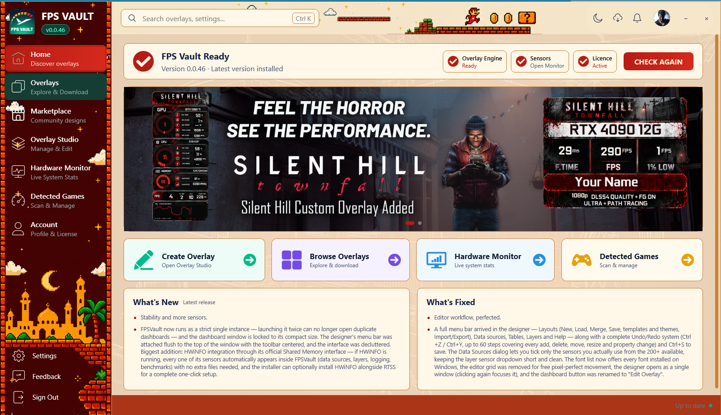The width and height of the screenshot is (721, 415).
Task: Click the Account person icon
Action: [18, 229]
